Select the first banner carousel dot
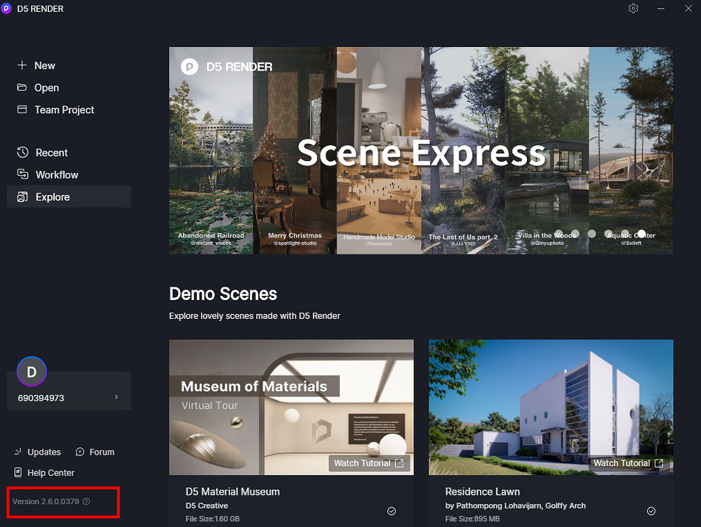Viewport: 701px width, 527px height. [x=559, y=234]
